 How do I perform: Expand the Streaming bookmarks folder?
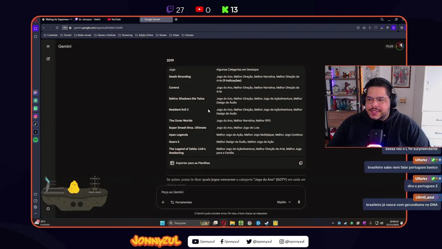[x=125, y=35]
